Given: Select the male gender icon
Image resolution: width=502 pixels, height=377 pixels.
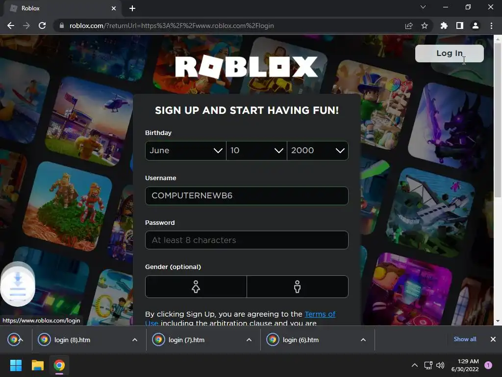Looking at the screenshot, I should pyautogui.click(x=298, y=287).
